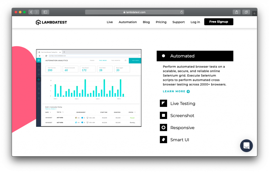This screenshot has height=172, width=269.
Task: Click the Automated description paragraph text
Action: pyautogui.click(x=195, y=75)
